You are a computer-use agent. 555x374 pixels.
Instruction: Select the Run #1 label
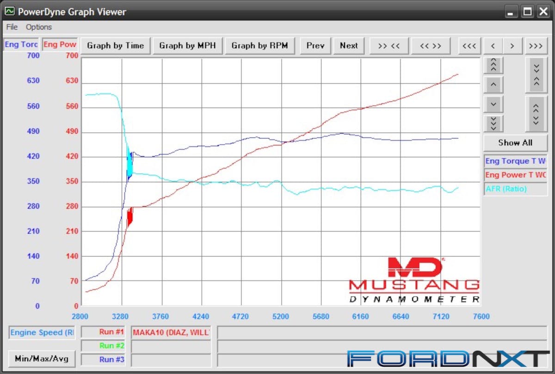103,332
